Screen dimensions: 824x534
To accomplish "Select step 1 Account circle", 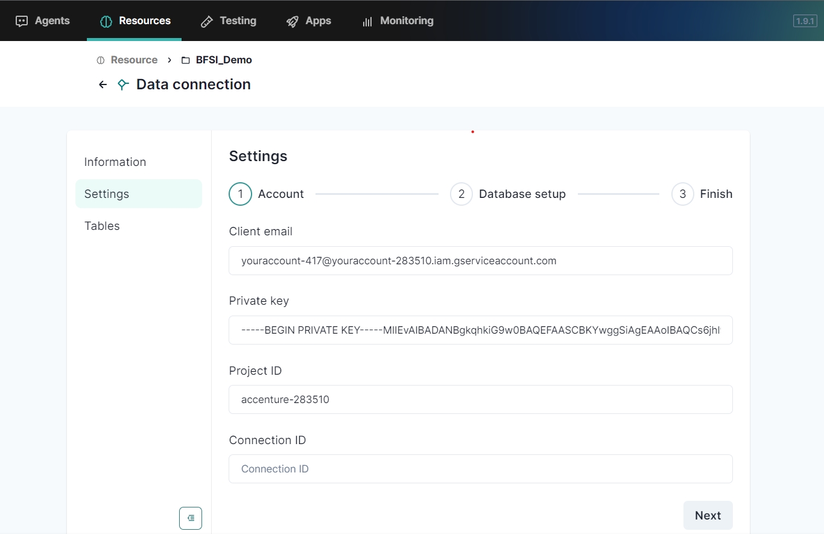I will coord(240,194).
